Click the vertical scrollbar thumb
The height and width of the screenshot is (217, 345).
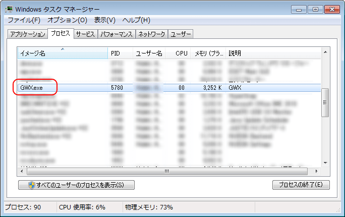[325, 102]
